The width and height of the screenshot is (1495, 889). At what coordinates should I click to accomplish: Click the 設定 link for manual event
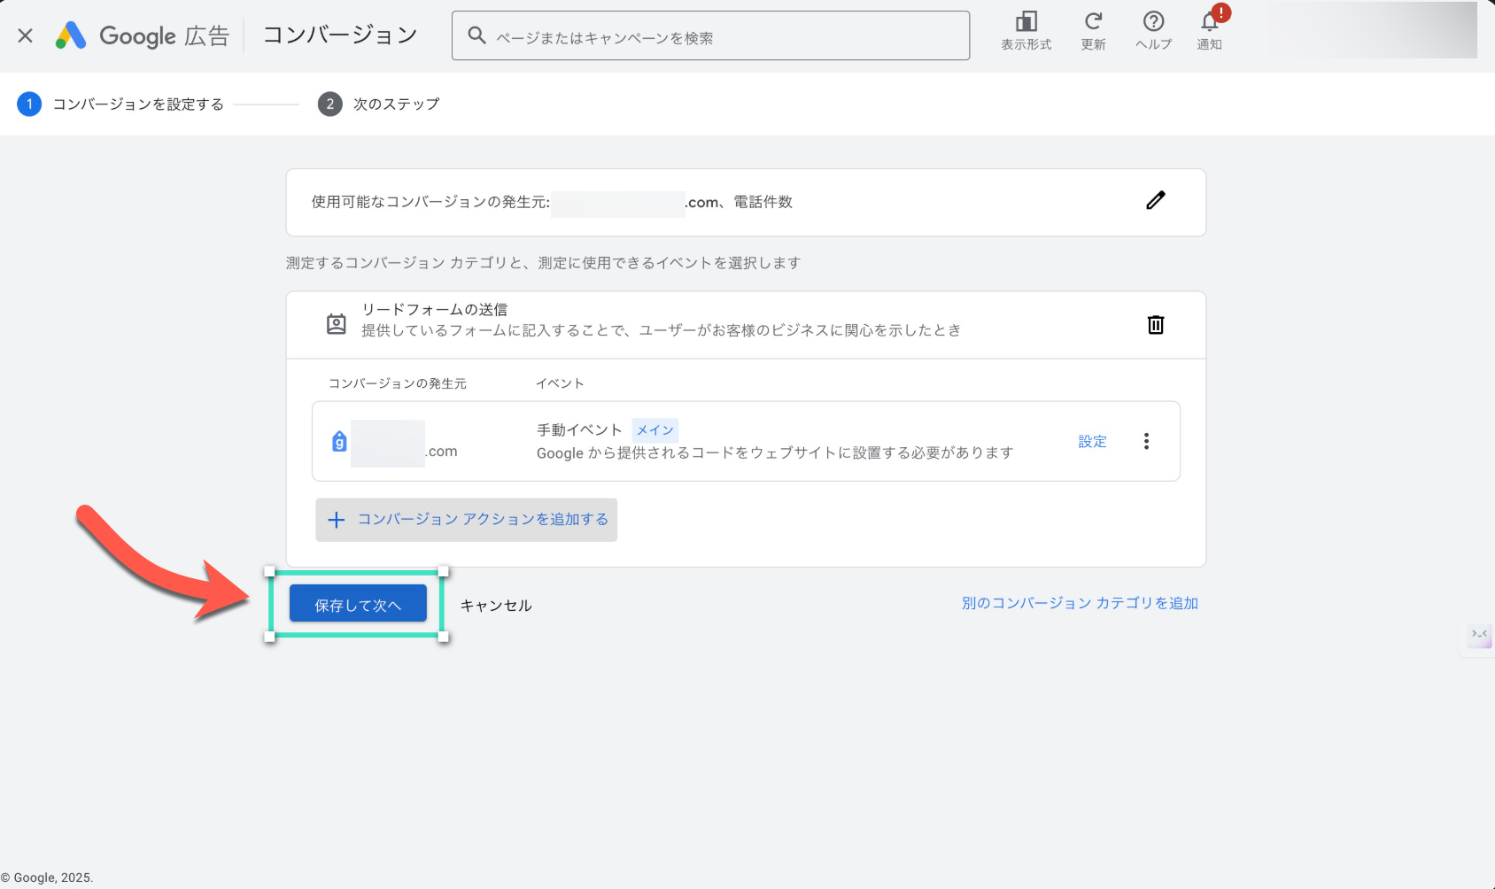(1092, 442)
